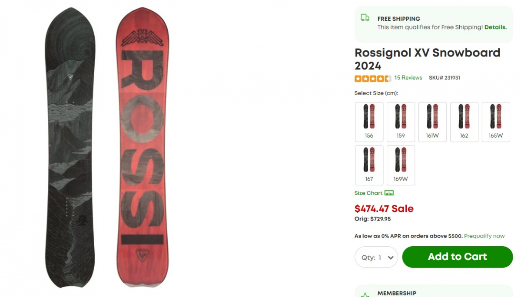The image size is (521, 297).
Task: Click the quantity dropdown chevron arrow
Action: click(x=391, y=257)
